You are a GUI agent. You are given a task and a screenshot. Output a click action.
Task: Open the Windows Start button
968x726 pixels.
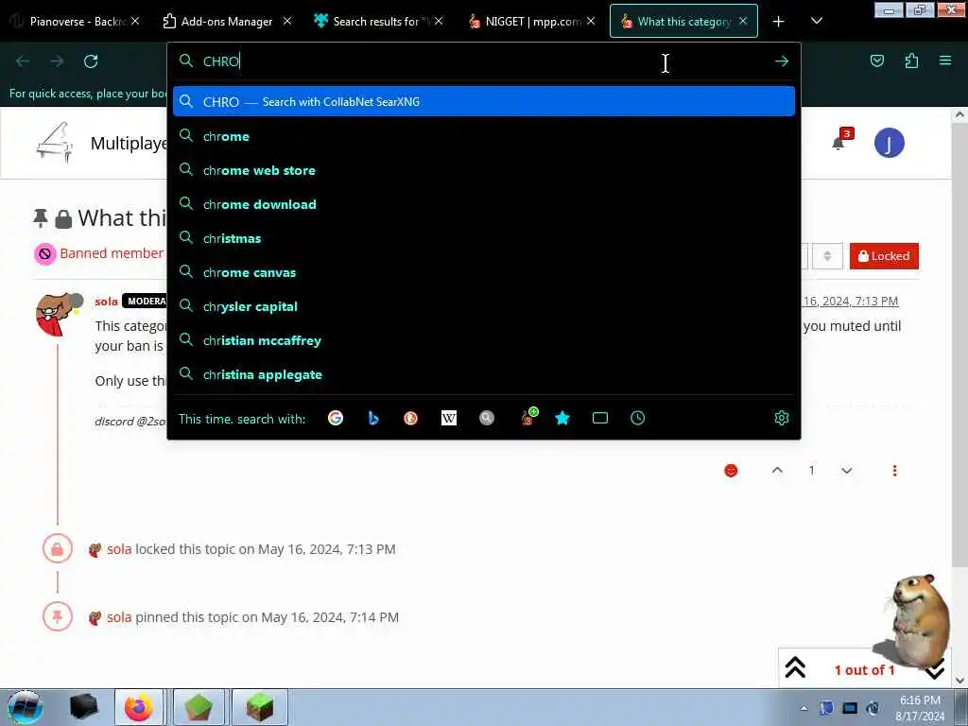[25, 707]
